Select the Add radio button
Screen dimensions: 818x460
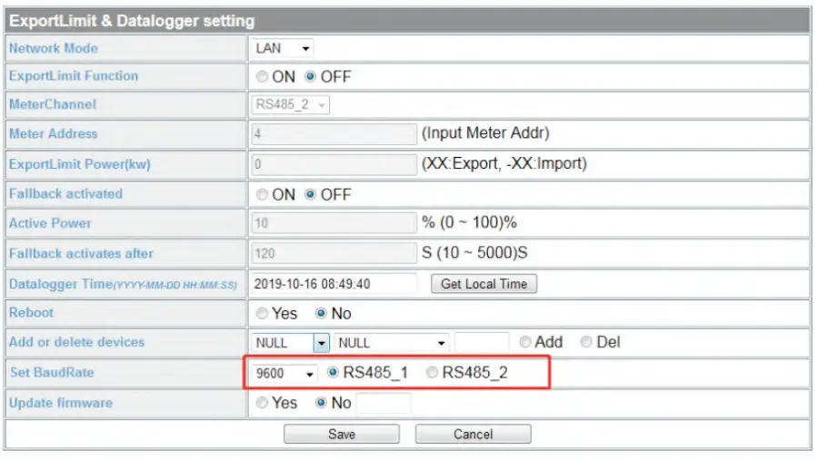click(x=525, y=342)
